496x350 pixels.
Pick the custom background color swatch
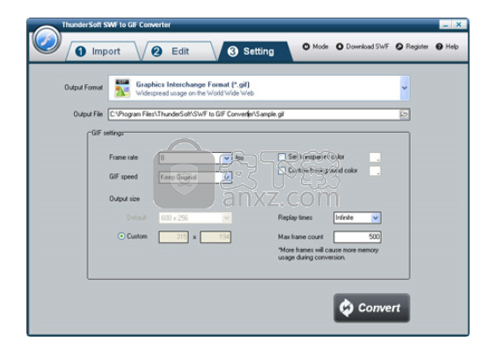pos(376,171)
